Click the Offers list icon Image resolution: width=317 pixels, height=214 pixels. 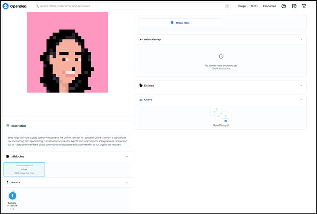[x=141, y=99]
